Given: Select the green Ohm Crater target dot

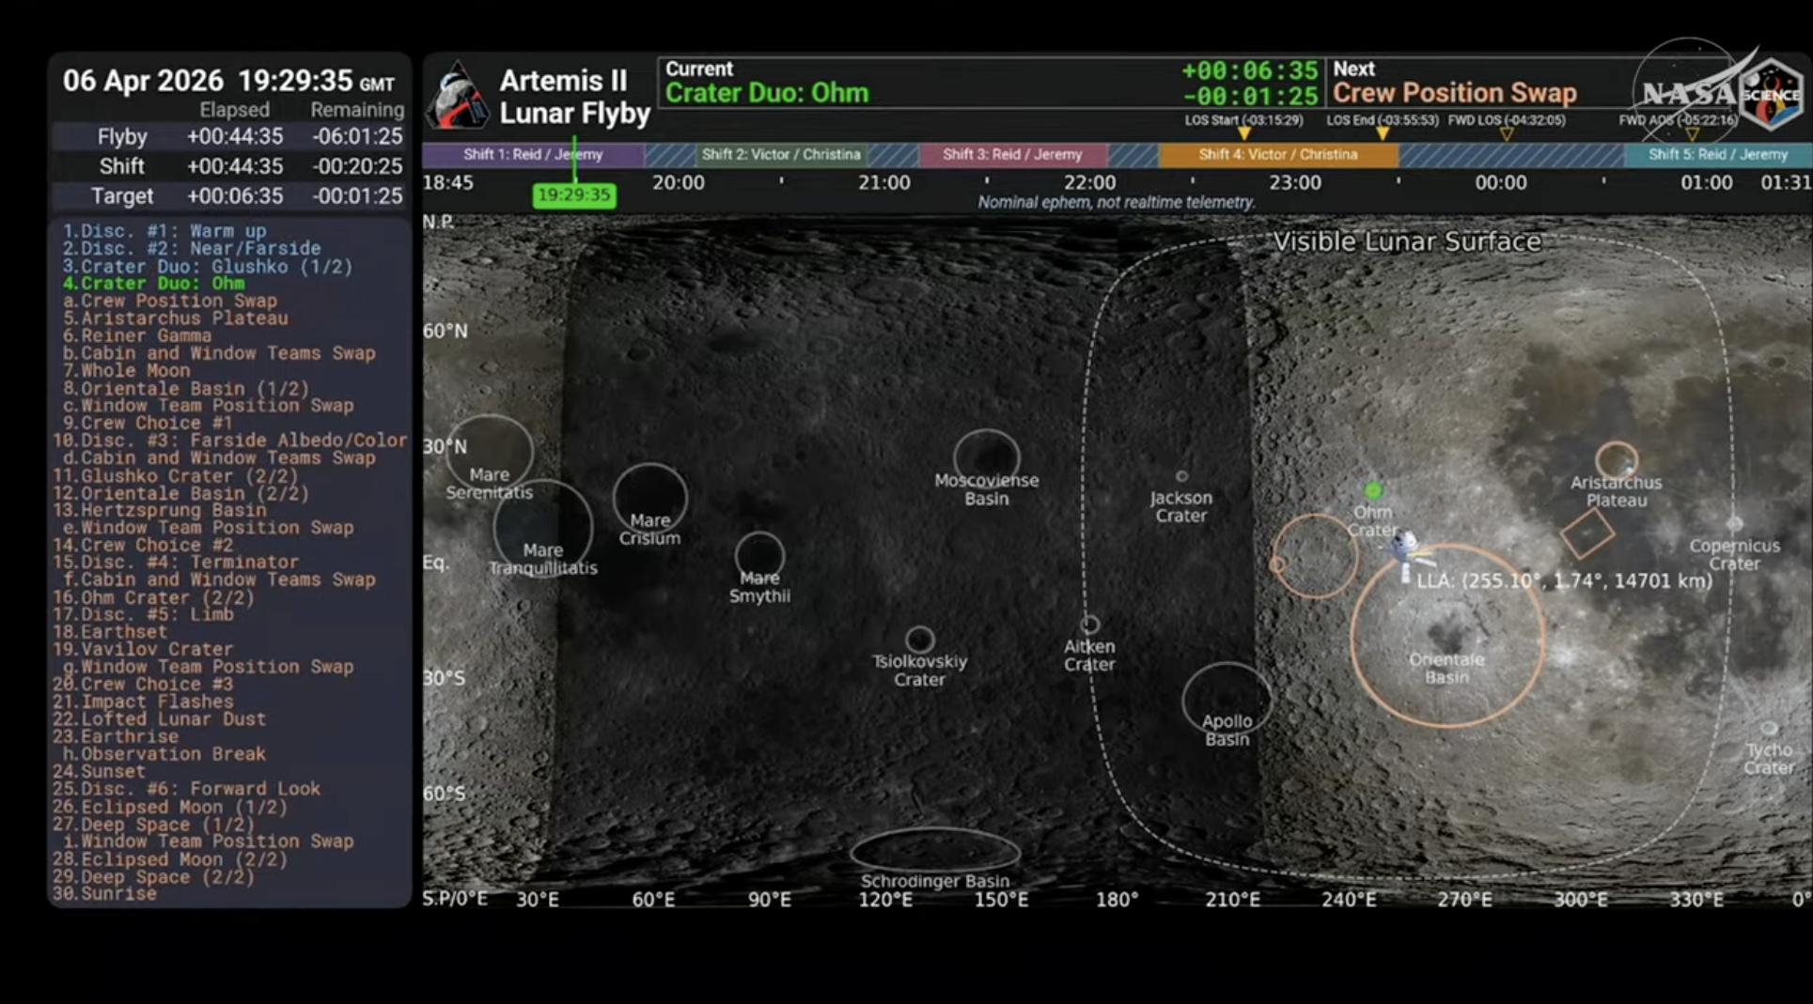Looking at the screenshot, I should tap(1373, 490).
